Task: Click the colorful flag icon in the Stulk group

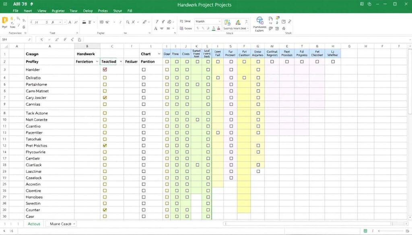Action: tap(278, 18)
